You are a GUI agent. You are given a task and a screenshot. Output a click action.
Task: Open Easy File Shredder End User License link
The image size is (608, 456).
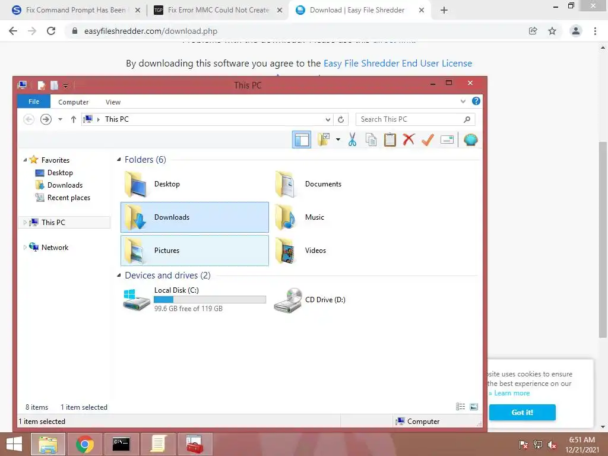(398, 63)
